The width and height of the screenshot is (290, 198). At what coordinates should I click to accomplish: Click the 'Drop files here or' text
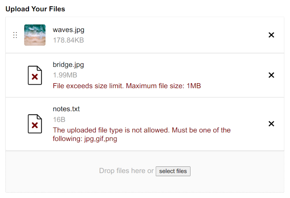coord(126,171)
